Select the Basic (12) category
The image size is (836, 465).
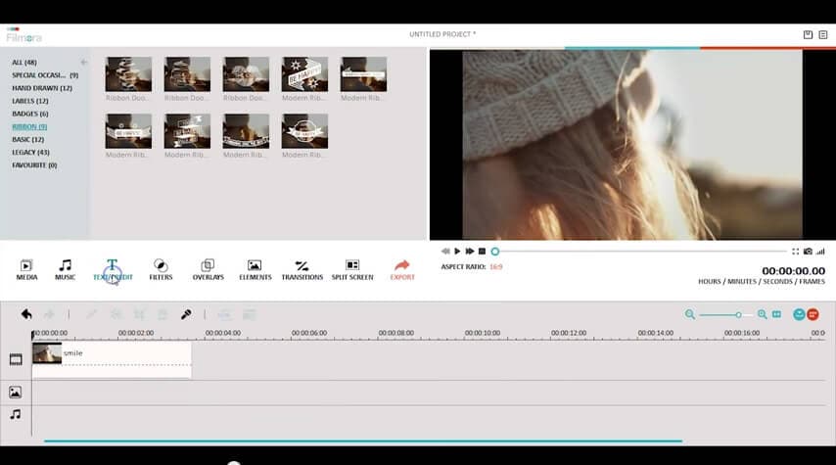click(28, 139)
